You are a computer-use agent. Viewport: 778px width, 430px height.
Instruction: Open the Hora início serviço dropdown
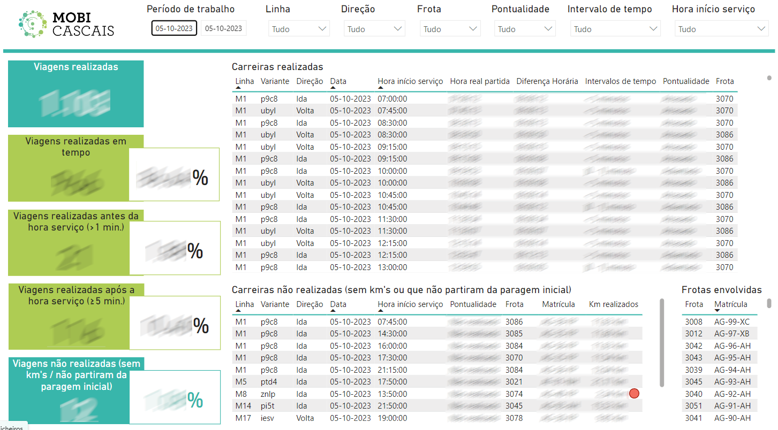[x=721, y=28]
